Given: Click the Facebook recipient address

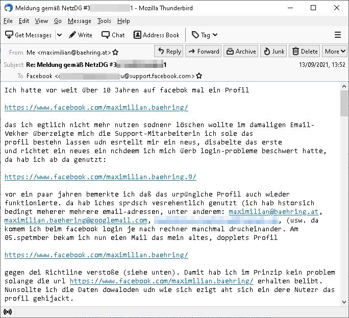Looking at the screenshot, I should coord(110,76).
